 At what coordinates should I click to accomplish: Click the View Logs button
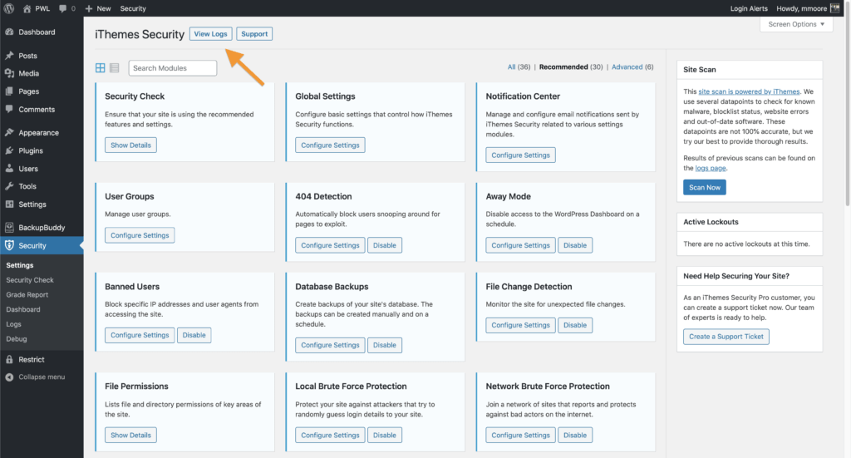tap(210, 33)
